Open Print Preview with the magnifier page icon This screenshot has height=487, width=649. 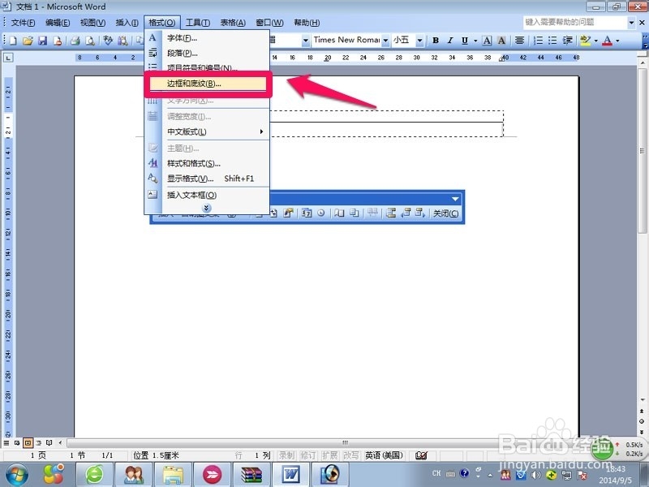coord(89,41)
